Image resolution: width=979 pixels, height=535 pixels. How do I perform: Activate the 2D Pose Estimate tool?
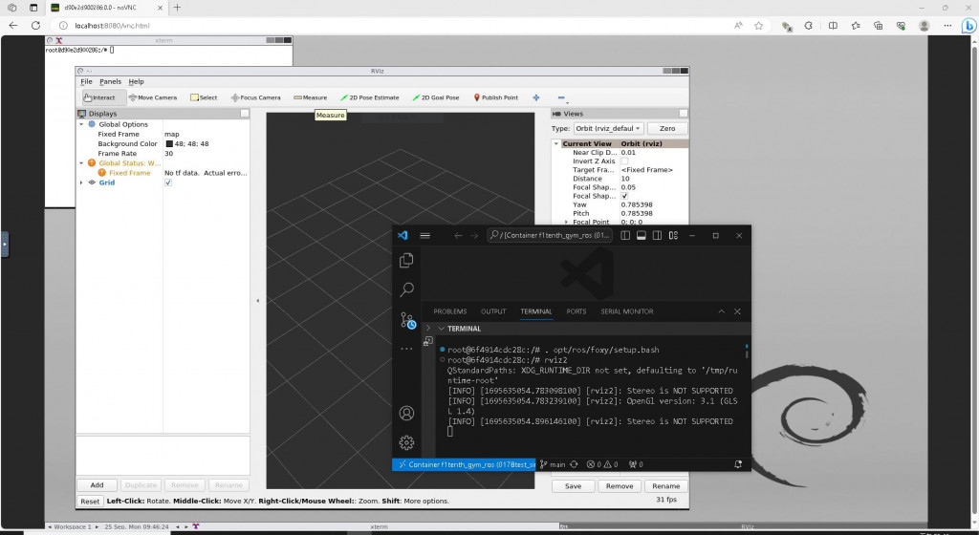point(370,97)
